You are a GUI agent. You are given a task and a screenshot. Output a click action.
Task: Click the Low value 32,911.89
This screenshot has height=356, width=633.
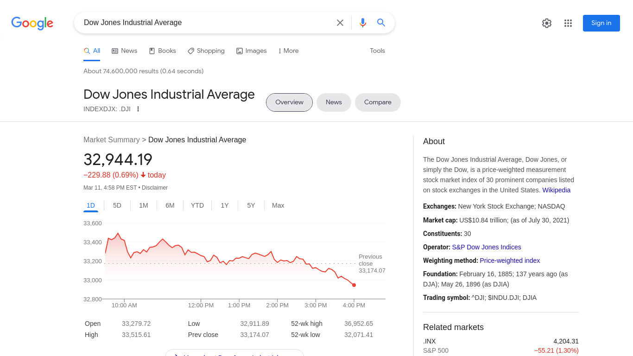[254, 324]
